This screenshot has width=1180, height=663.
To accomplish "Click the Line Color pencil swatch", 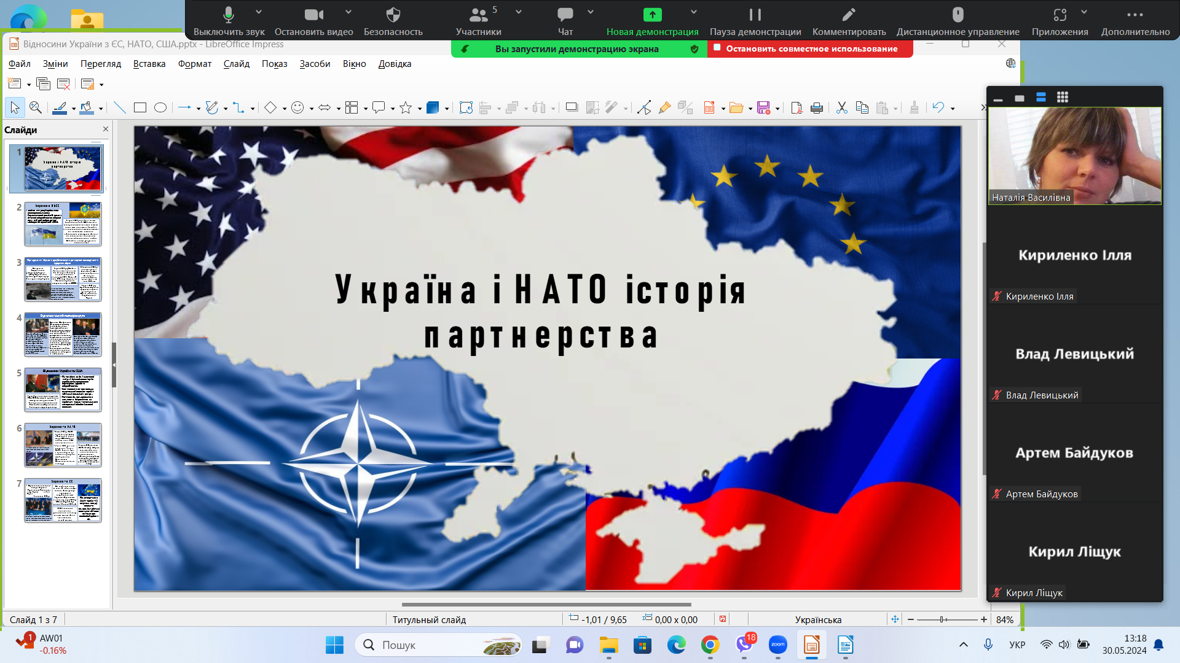I will (60, 108).
